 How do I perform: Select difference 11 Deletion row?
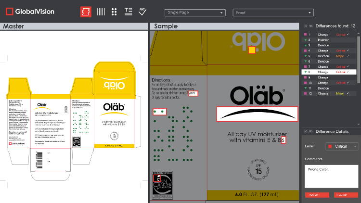329,88
